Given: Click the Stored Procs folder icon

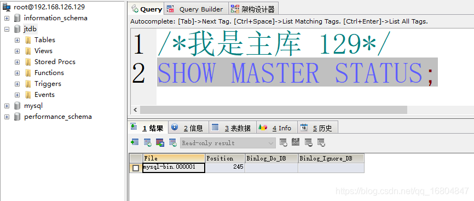Looking at the screenshot, I should pyautogui.click(x=28, y=62).
